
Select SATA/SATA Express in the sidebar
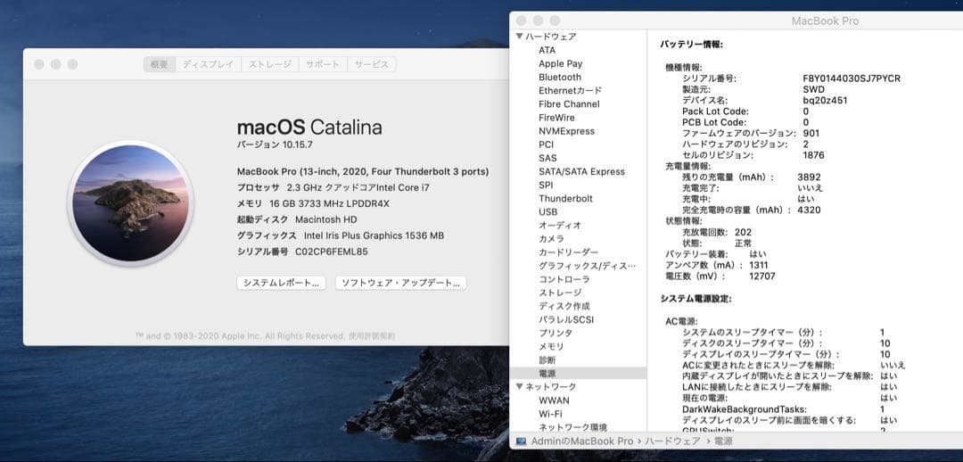tap(581, 171)
